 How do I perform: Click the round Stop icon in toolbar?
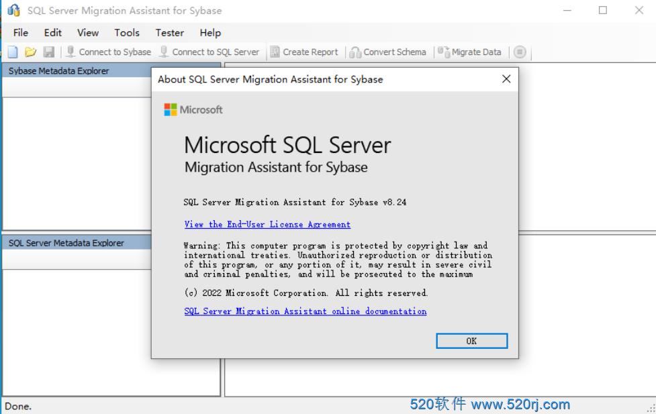(520, 52)
